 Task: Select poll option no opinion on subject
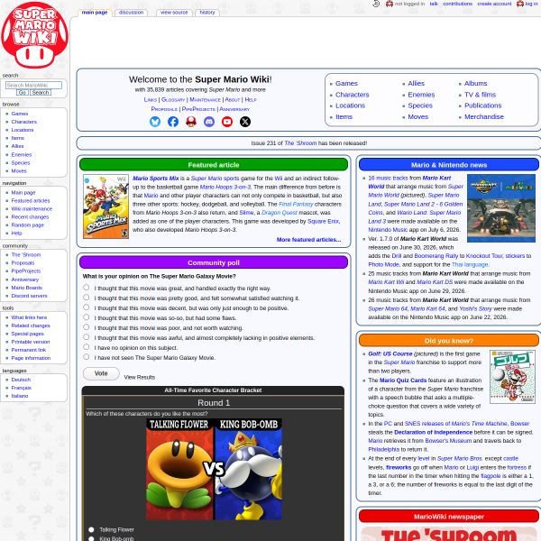[87, 347]
